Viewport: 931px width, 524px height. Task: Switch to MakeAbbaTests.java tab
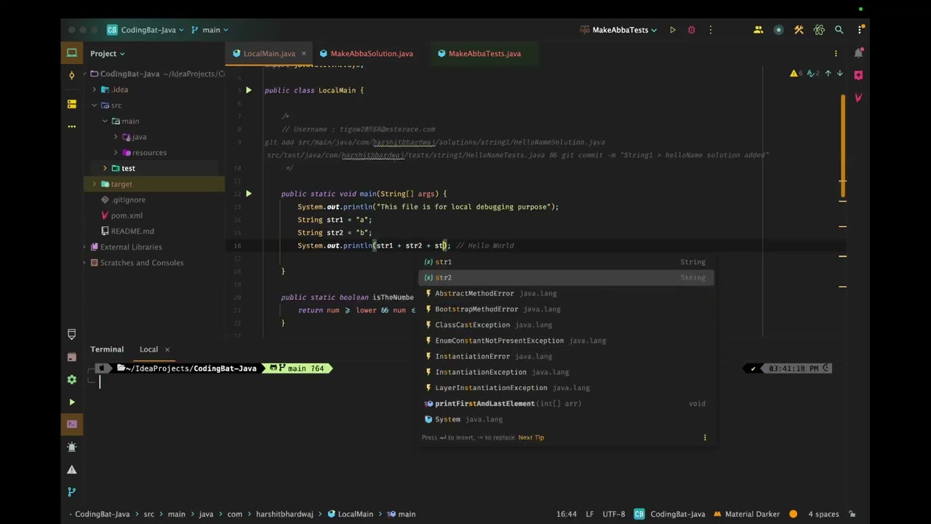pos(479,53)
